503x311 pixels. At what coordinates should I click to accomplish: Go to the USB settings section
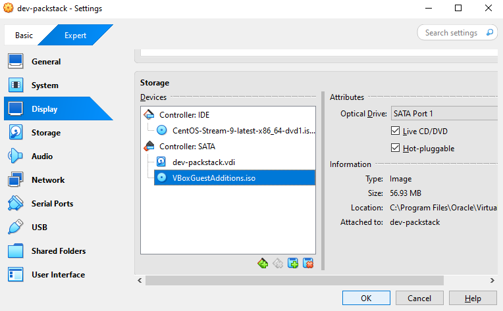tap(39, 227)
